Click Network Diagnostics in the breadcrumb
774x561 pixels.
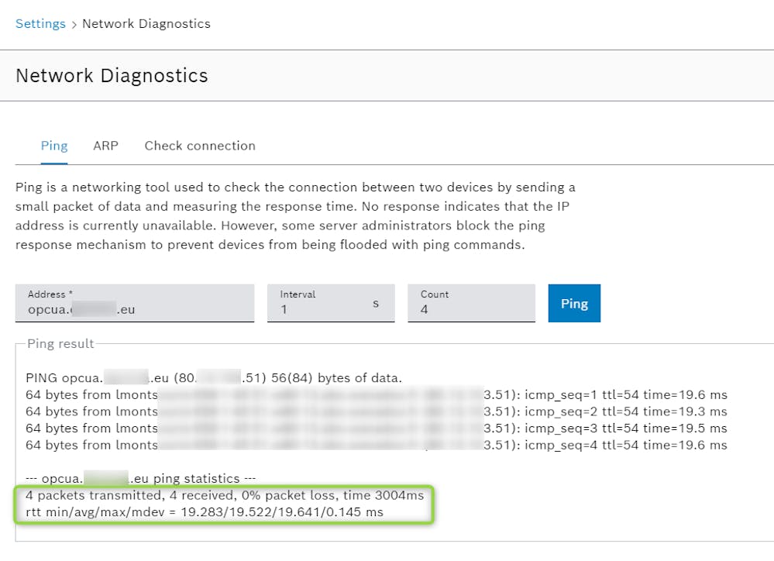coord(146,23)
